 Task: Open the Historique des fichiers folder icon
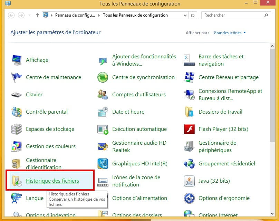coord(17,181)
